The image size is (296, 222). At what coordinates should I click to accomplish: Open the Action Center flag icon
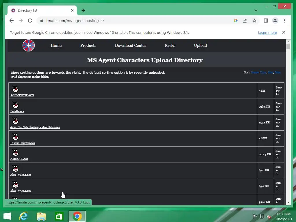click(255, 217)
